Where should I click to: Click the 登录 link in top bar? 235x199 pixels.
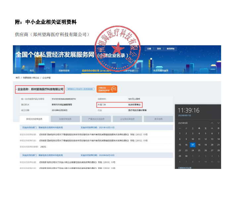pos(159,49)
